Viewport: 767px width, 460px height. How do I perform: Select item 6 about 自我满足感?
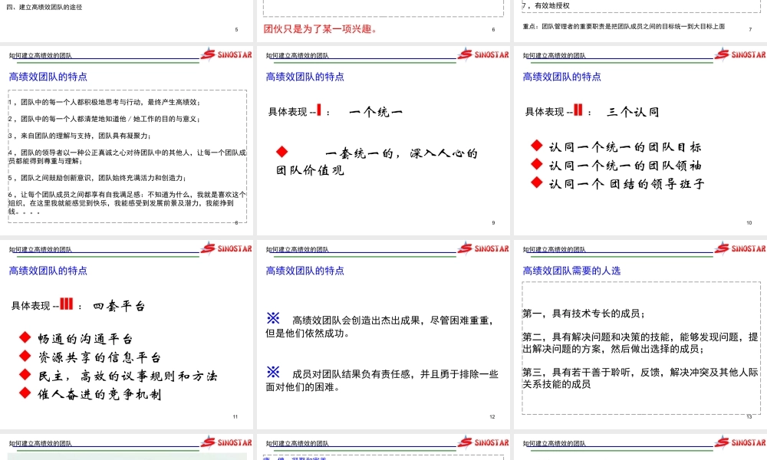tap(127, 203)
